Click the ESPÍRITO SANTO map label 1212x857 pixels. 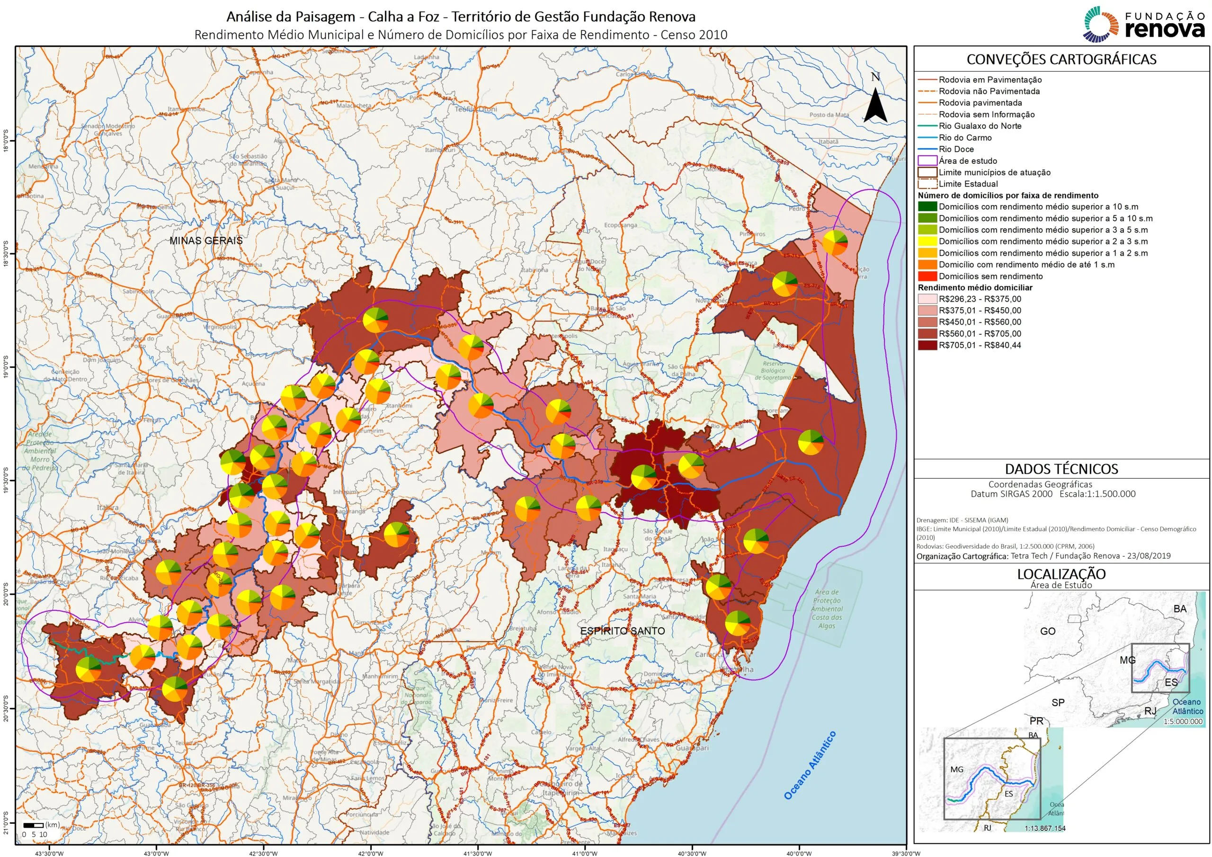coord(623,631)
